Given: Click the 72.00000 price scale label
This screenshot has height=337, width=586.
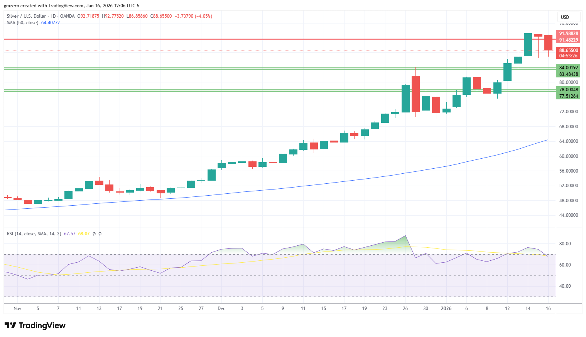Looking at the screenshot, I should [569, 112].
